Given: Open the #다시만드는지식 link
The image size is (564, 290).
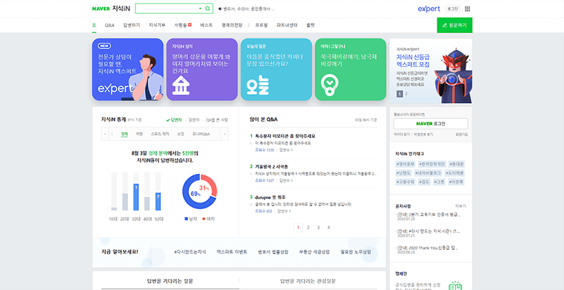Looking at the screenshot, I should tap(190, 252).
